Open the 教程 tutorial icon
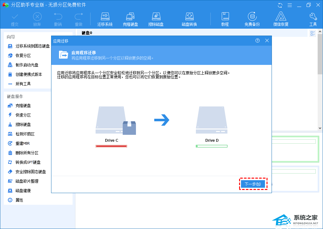Screen dimensions: 323x229 (225, 20)
